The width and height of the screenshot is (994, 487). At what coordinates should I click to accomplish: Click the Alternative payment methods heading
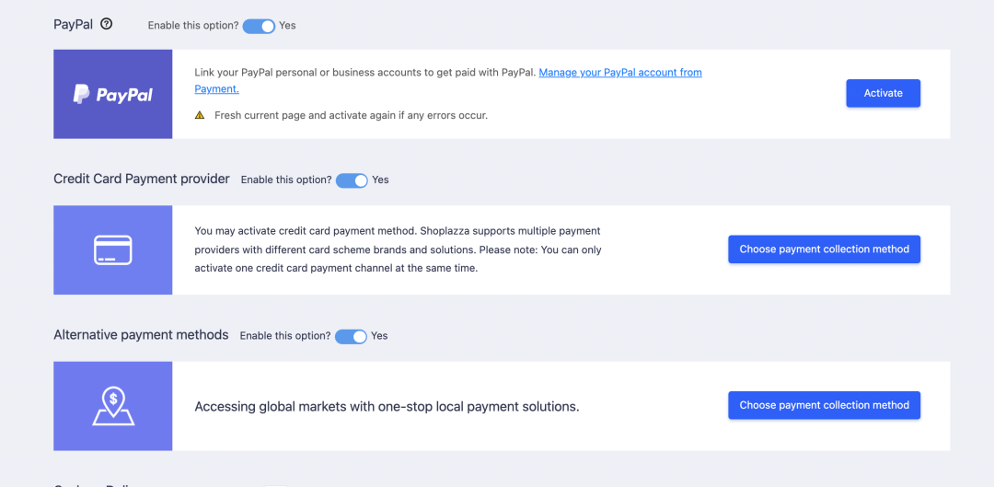pyautogui.click(x=141, y=335)
